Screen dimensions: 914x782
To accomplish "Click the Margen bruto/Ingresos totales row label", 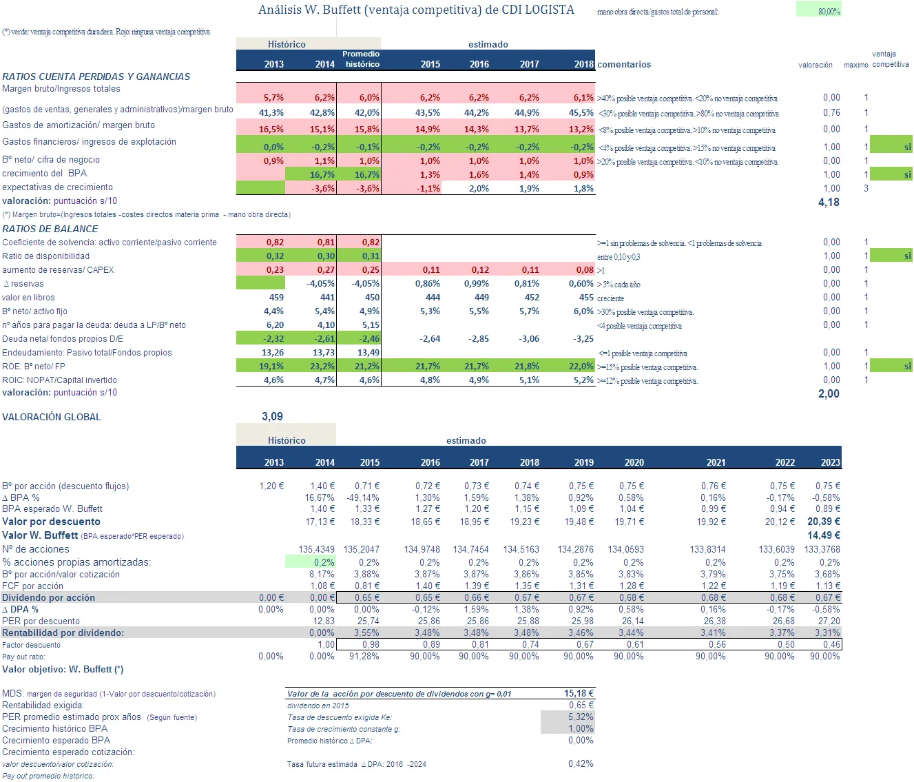I will click(61, 89).
